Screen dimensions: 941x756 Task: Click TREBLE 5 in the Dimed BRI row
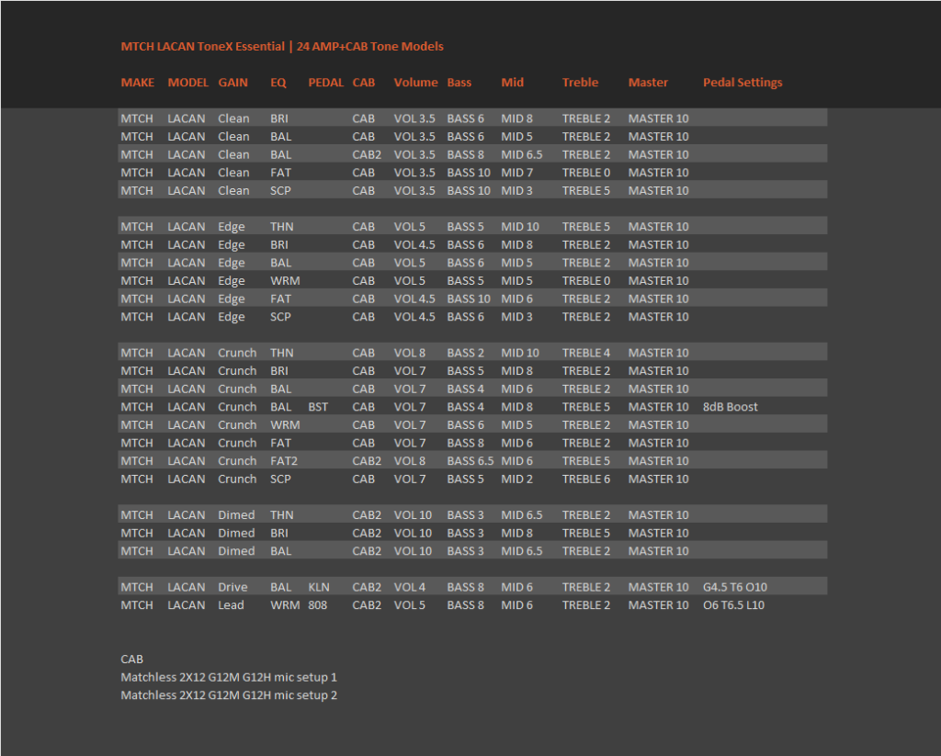(586, 533)
